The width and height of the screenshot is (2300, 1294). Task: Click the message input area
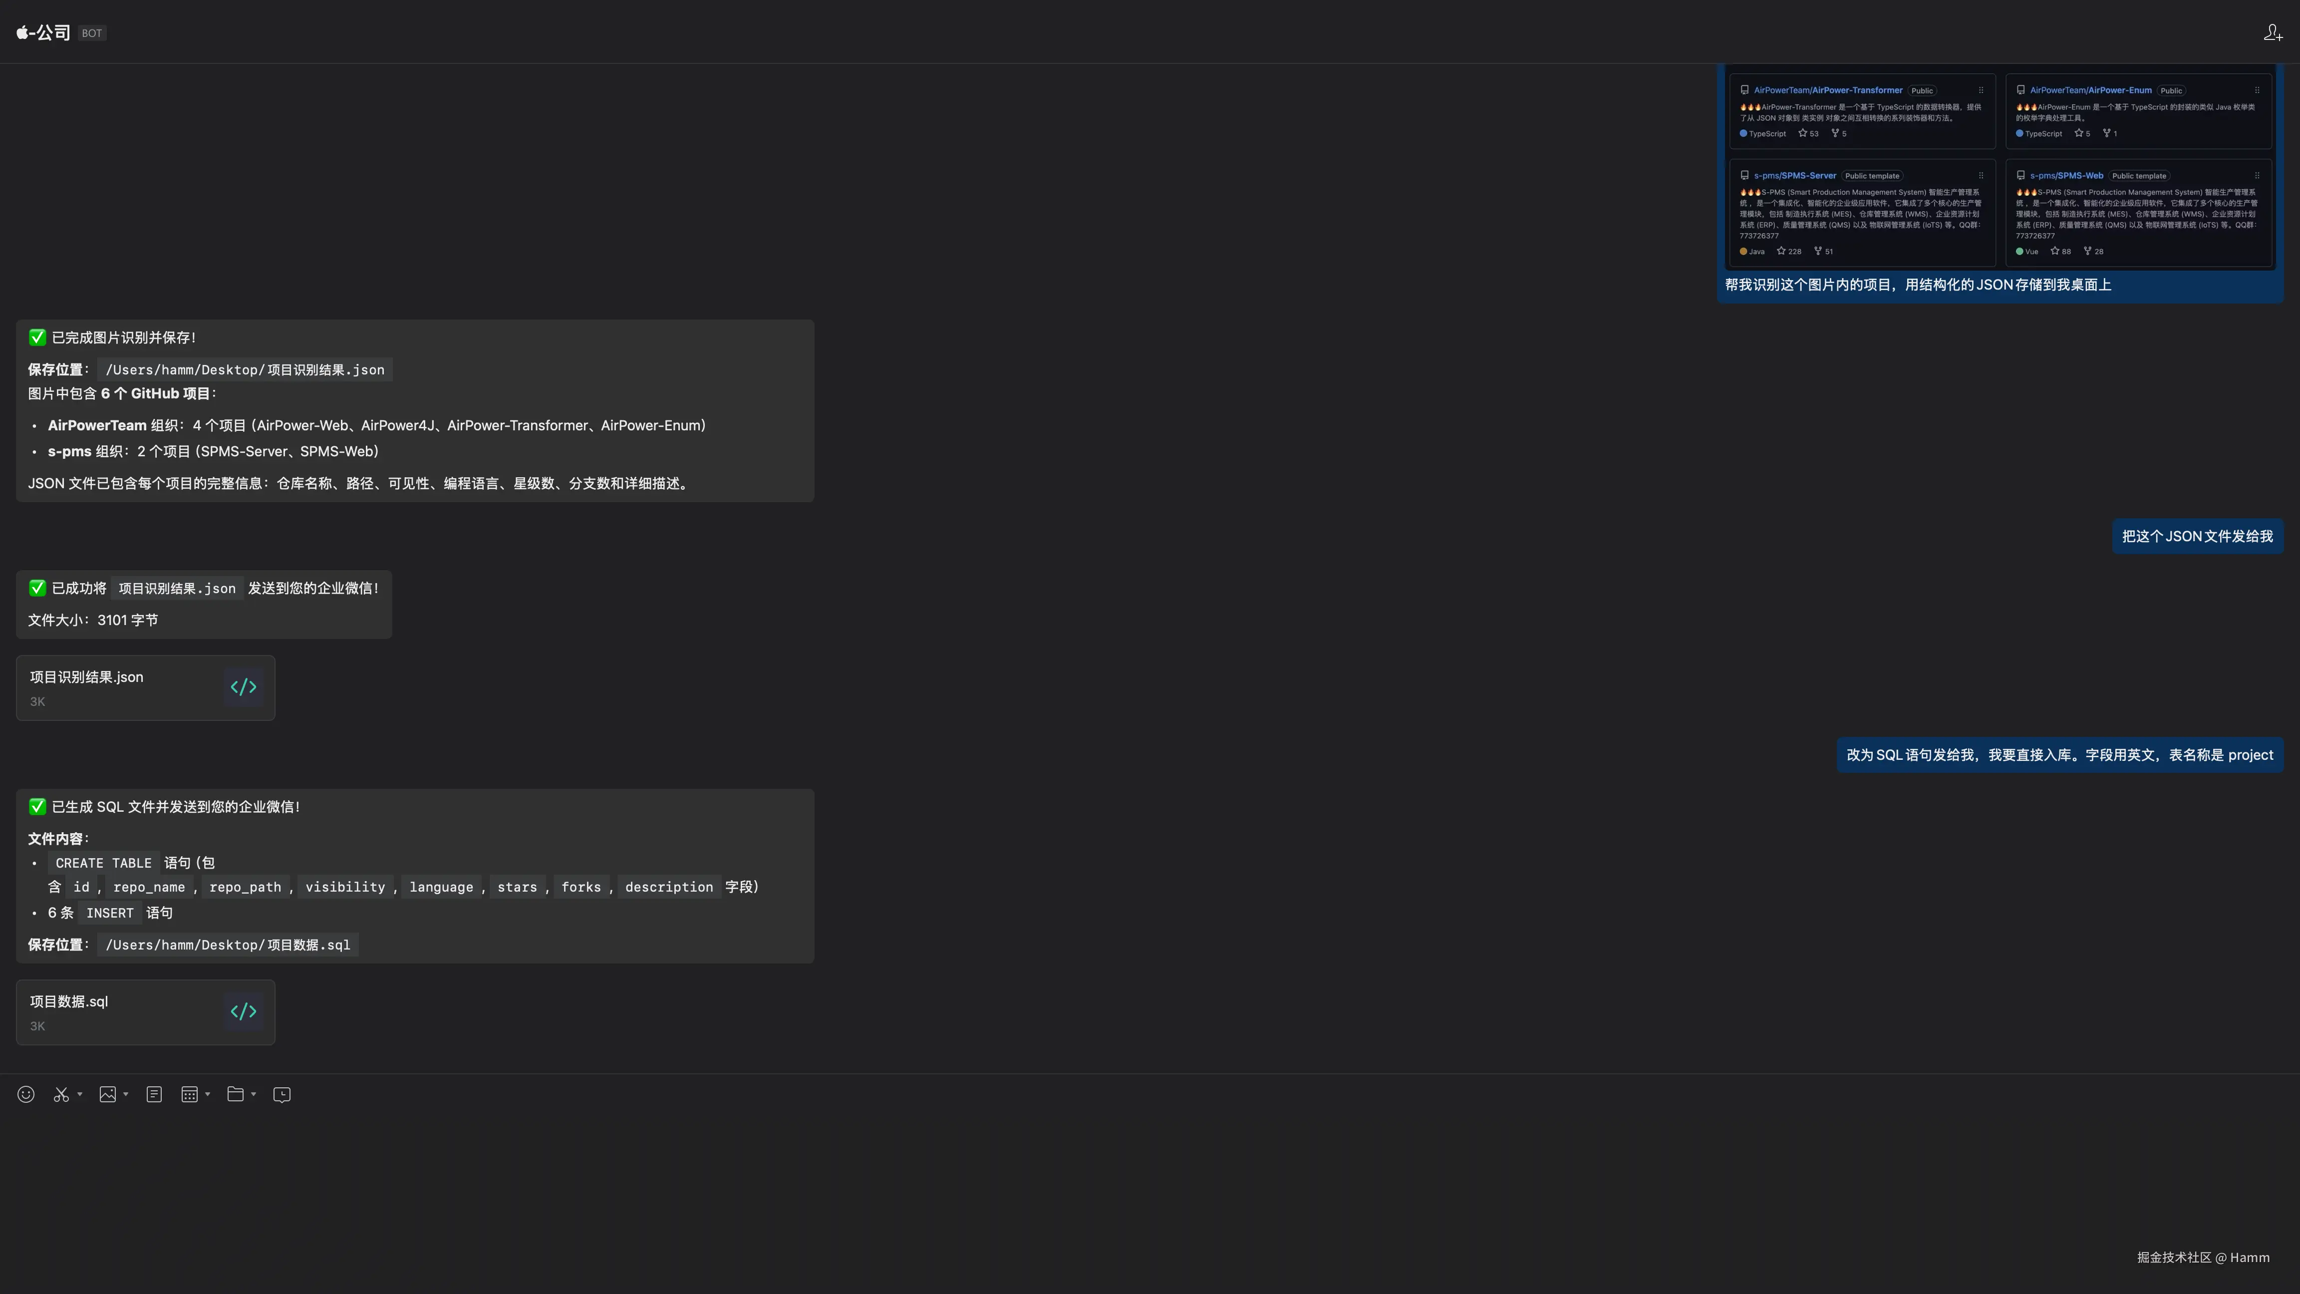click(1072, 1179)
